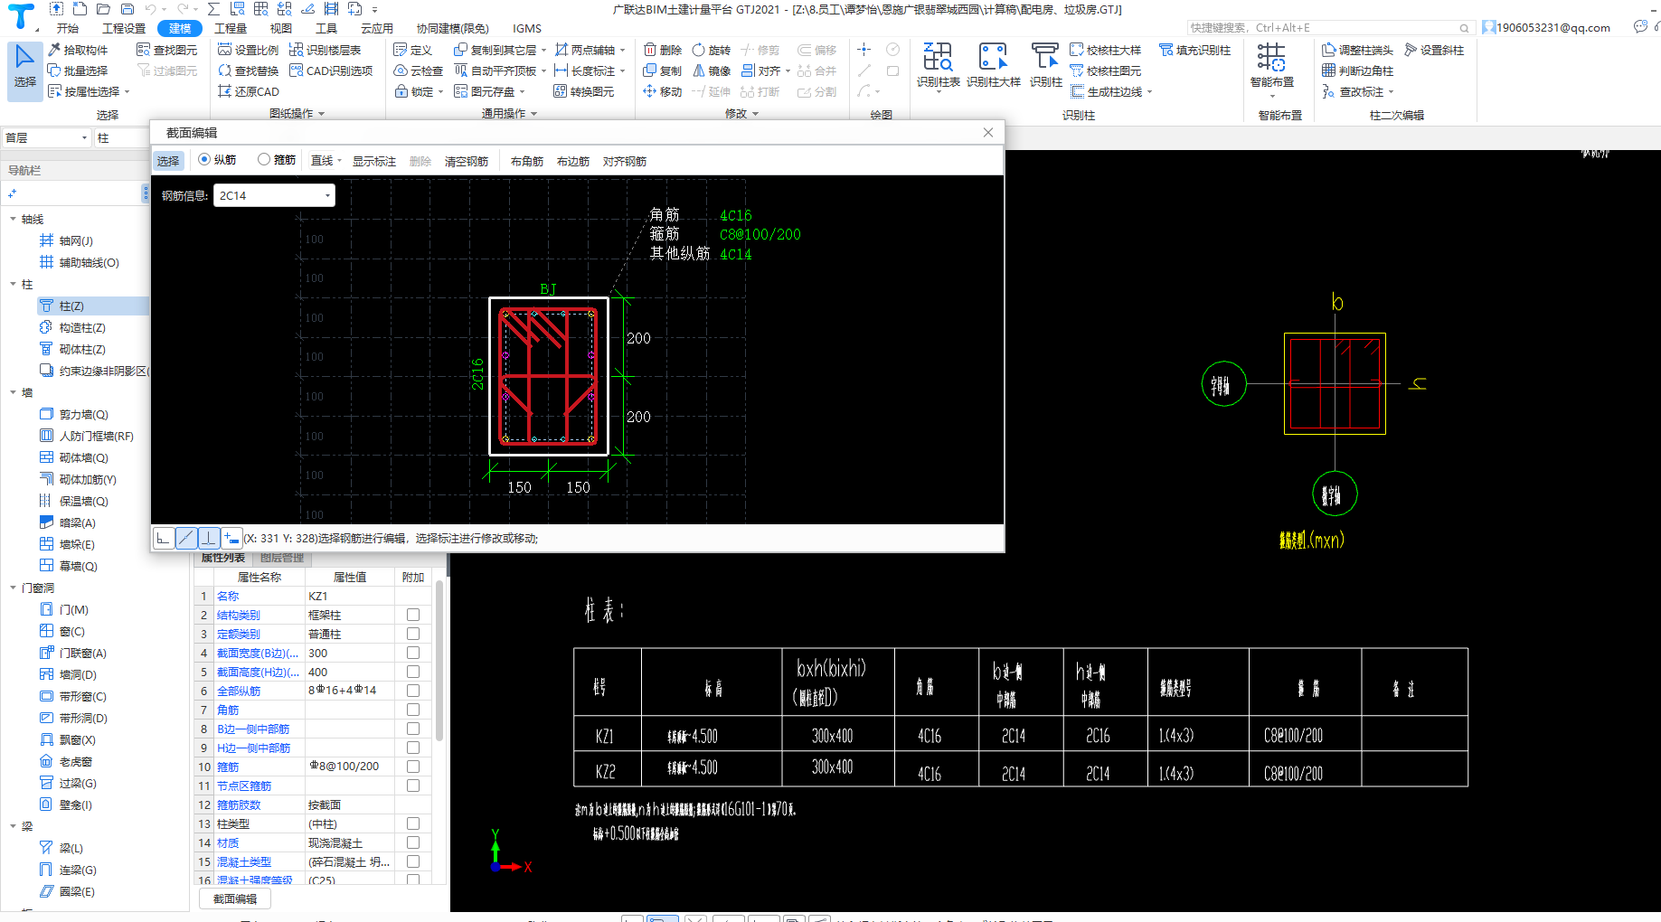
Task: Click the quick search input field
Action: [1329, 28]
